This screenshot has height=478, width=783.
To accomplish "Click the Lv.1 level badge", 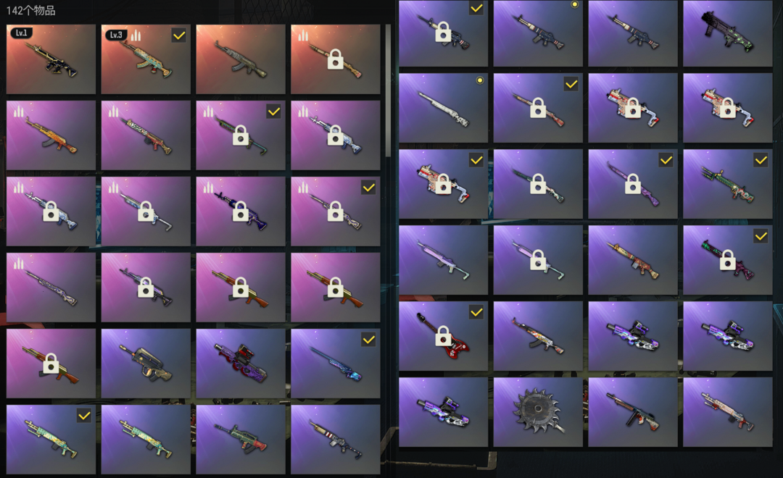I will click(21, 33).
